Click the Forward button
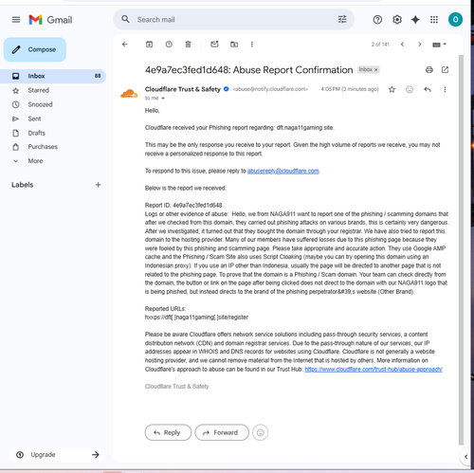This screenshot has width=474, height=473. [222, 432]
